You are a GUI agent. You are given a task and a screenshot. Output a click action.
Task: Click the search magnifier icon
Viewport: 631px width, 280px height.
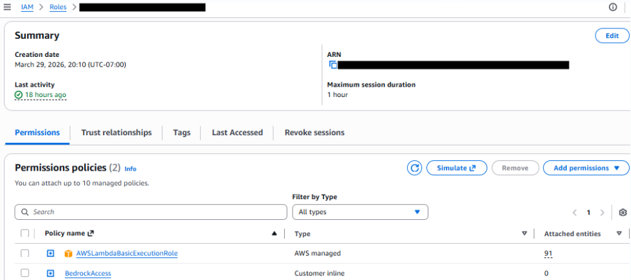[25, 212]
